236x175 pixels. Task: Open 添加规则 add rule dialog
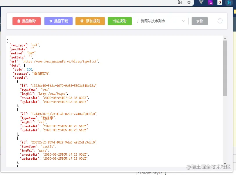pos(90,21)
